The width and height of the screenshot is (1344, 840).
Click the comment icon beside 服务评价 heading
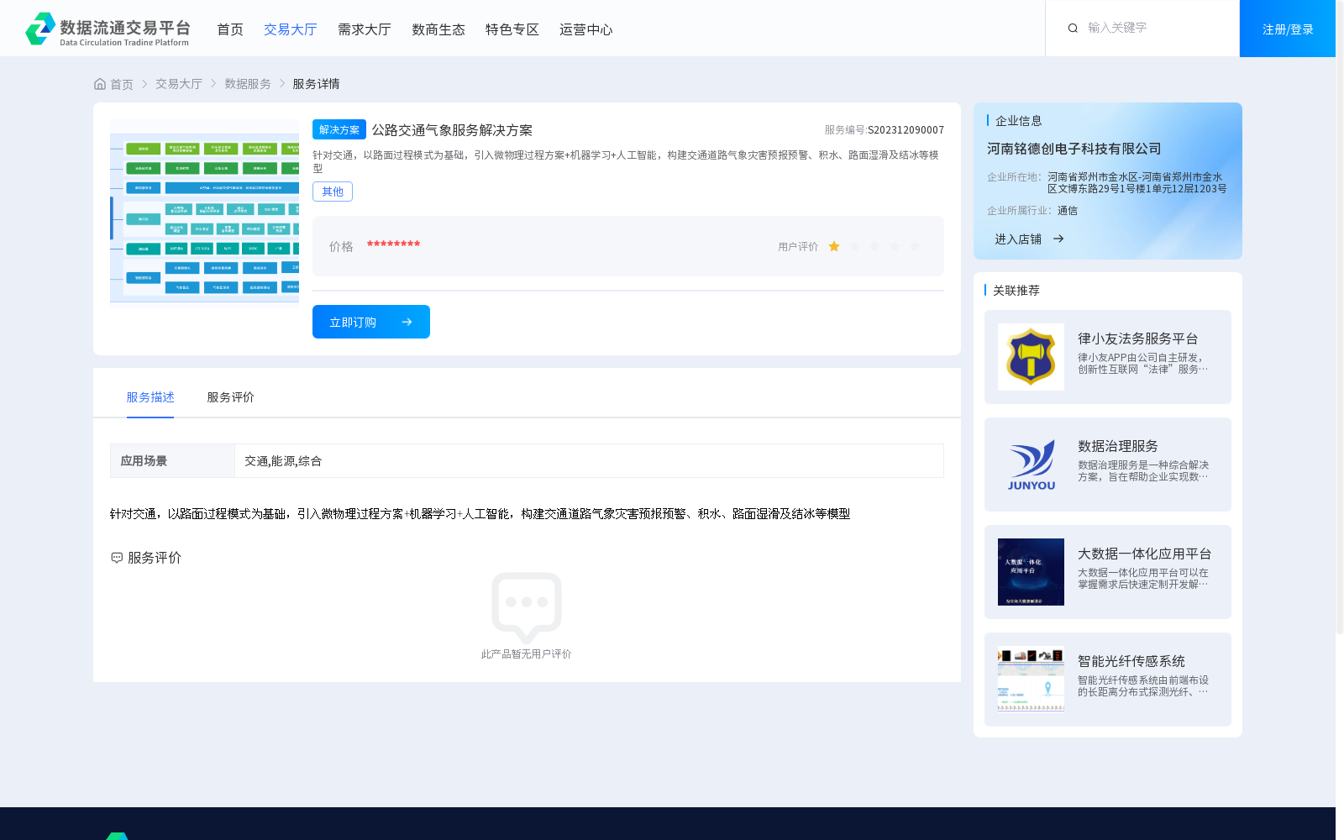(117, 558)
